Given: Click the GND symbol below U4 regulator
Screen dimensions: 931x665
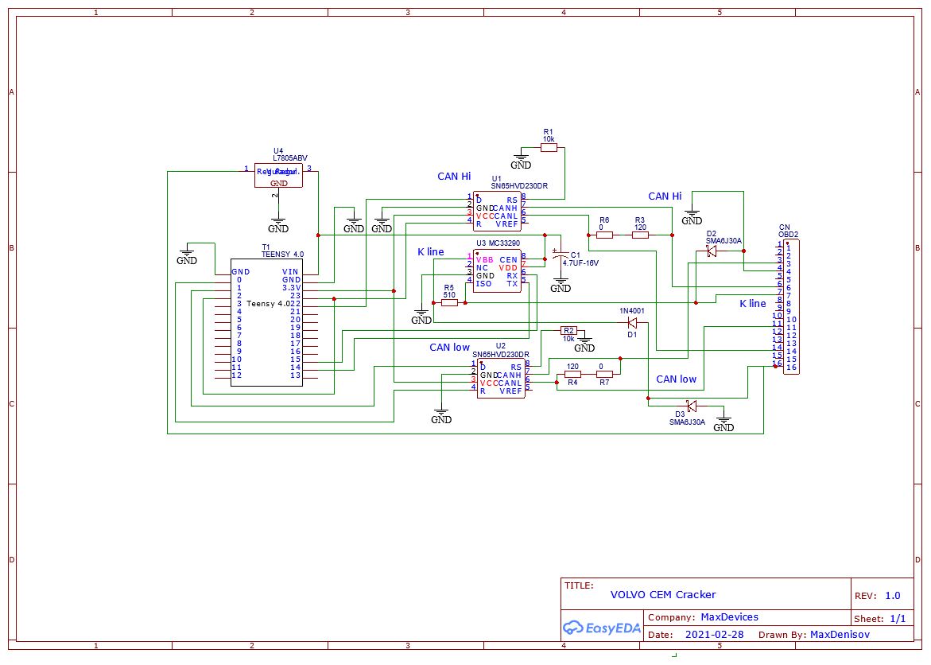Looking at the screenshot, I should [278, 225].
